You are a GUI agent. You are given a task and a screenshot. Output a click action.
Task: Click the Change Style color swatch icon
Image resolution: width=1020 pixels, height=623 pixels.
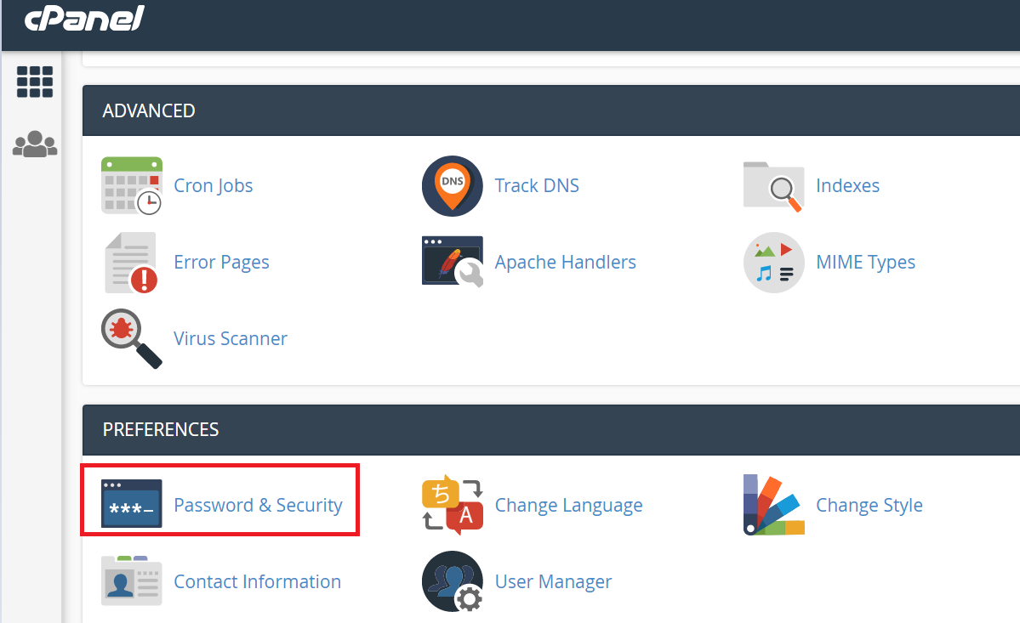point(773,504)
